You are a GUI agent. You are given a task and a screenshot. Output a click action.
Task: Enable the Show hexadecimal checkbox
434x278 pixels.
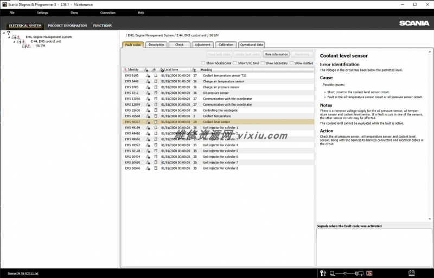pos(203,63)
